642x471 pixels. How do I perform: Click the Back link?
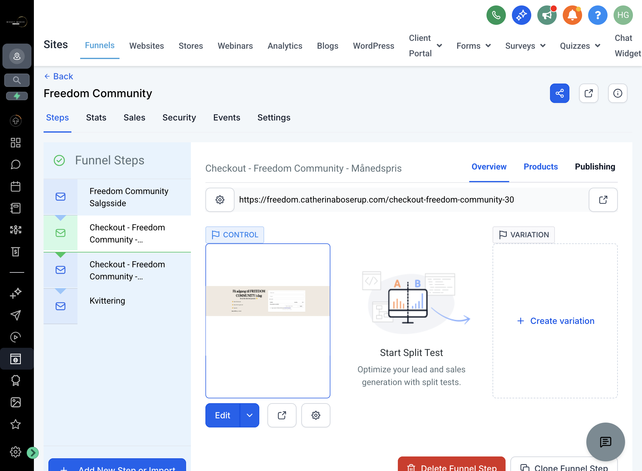click(59, 76)
